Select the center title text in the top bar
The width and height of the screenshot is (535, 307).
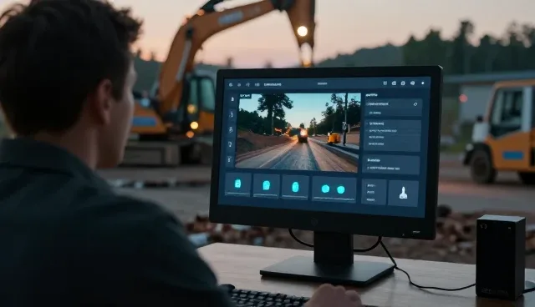322,83
